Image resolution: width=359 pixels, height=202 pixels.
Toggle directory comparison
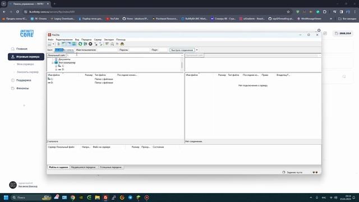point(112,44)
